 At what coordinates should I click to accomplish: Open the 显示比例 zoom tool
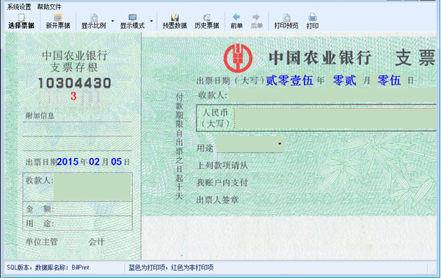[94, 21]
